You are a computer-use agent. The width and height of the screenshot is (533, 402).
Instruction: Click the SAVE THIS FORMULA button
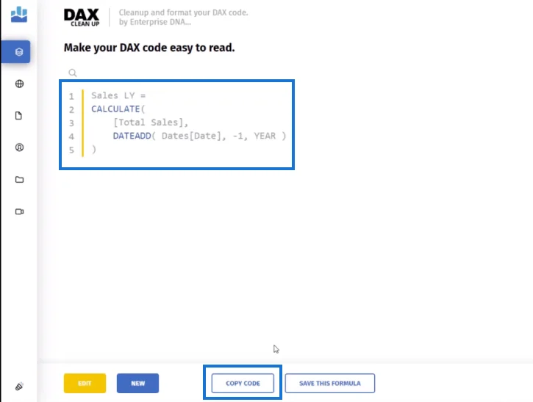point(330,384)
